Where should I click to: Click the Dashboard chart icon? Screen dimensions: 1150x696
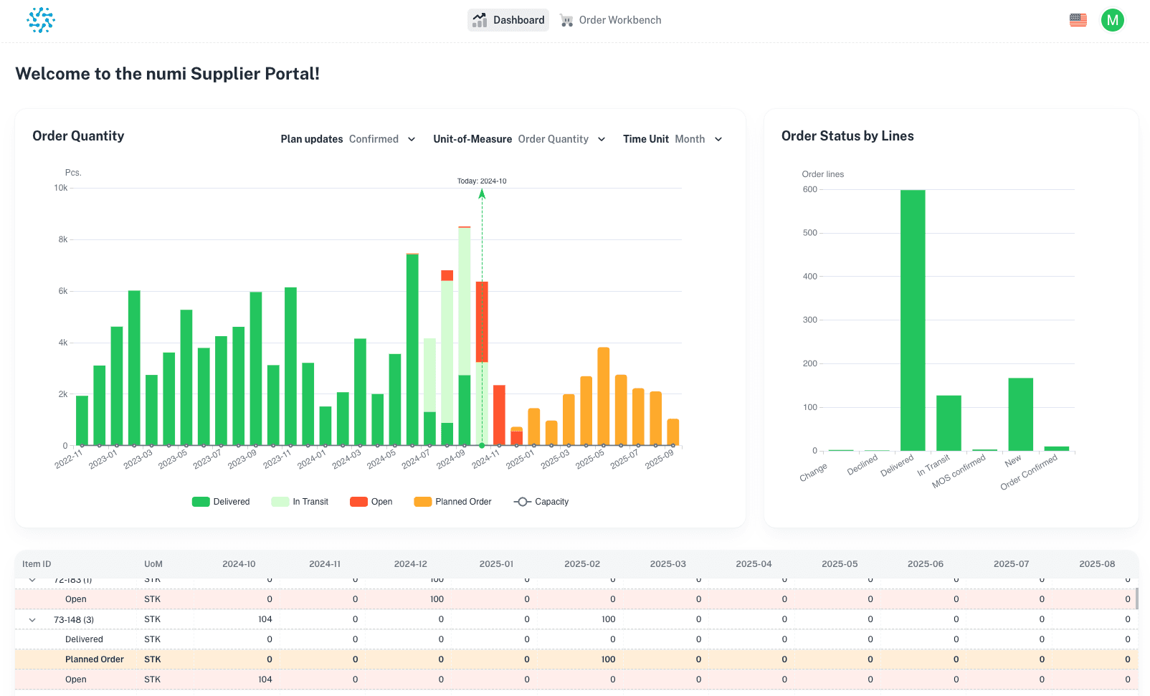point(480,20)
